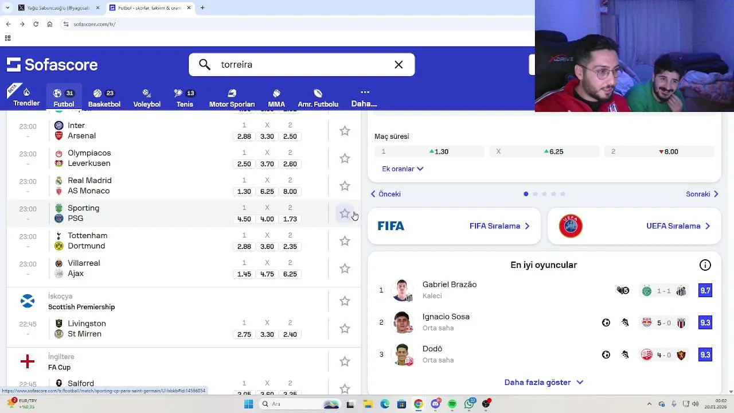
Task: Select the MMA tab
Action: click(276, 98)
